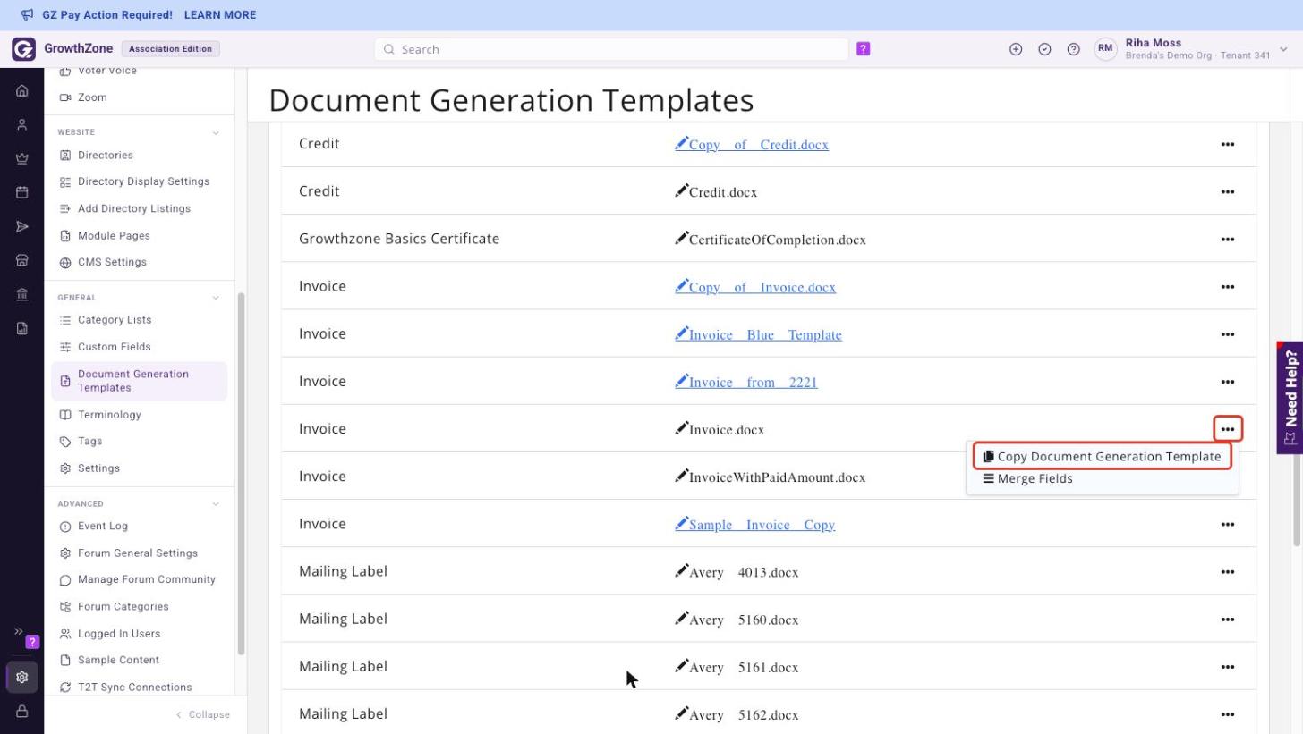This screenshot has width=1303, height=734.
Task: Collapse the ADVANCED section
Action: 216,503
